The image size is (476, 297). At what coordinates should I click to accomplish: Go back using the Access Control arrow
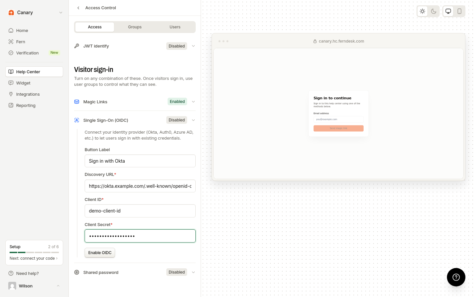[x=78, y=8]
